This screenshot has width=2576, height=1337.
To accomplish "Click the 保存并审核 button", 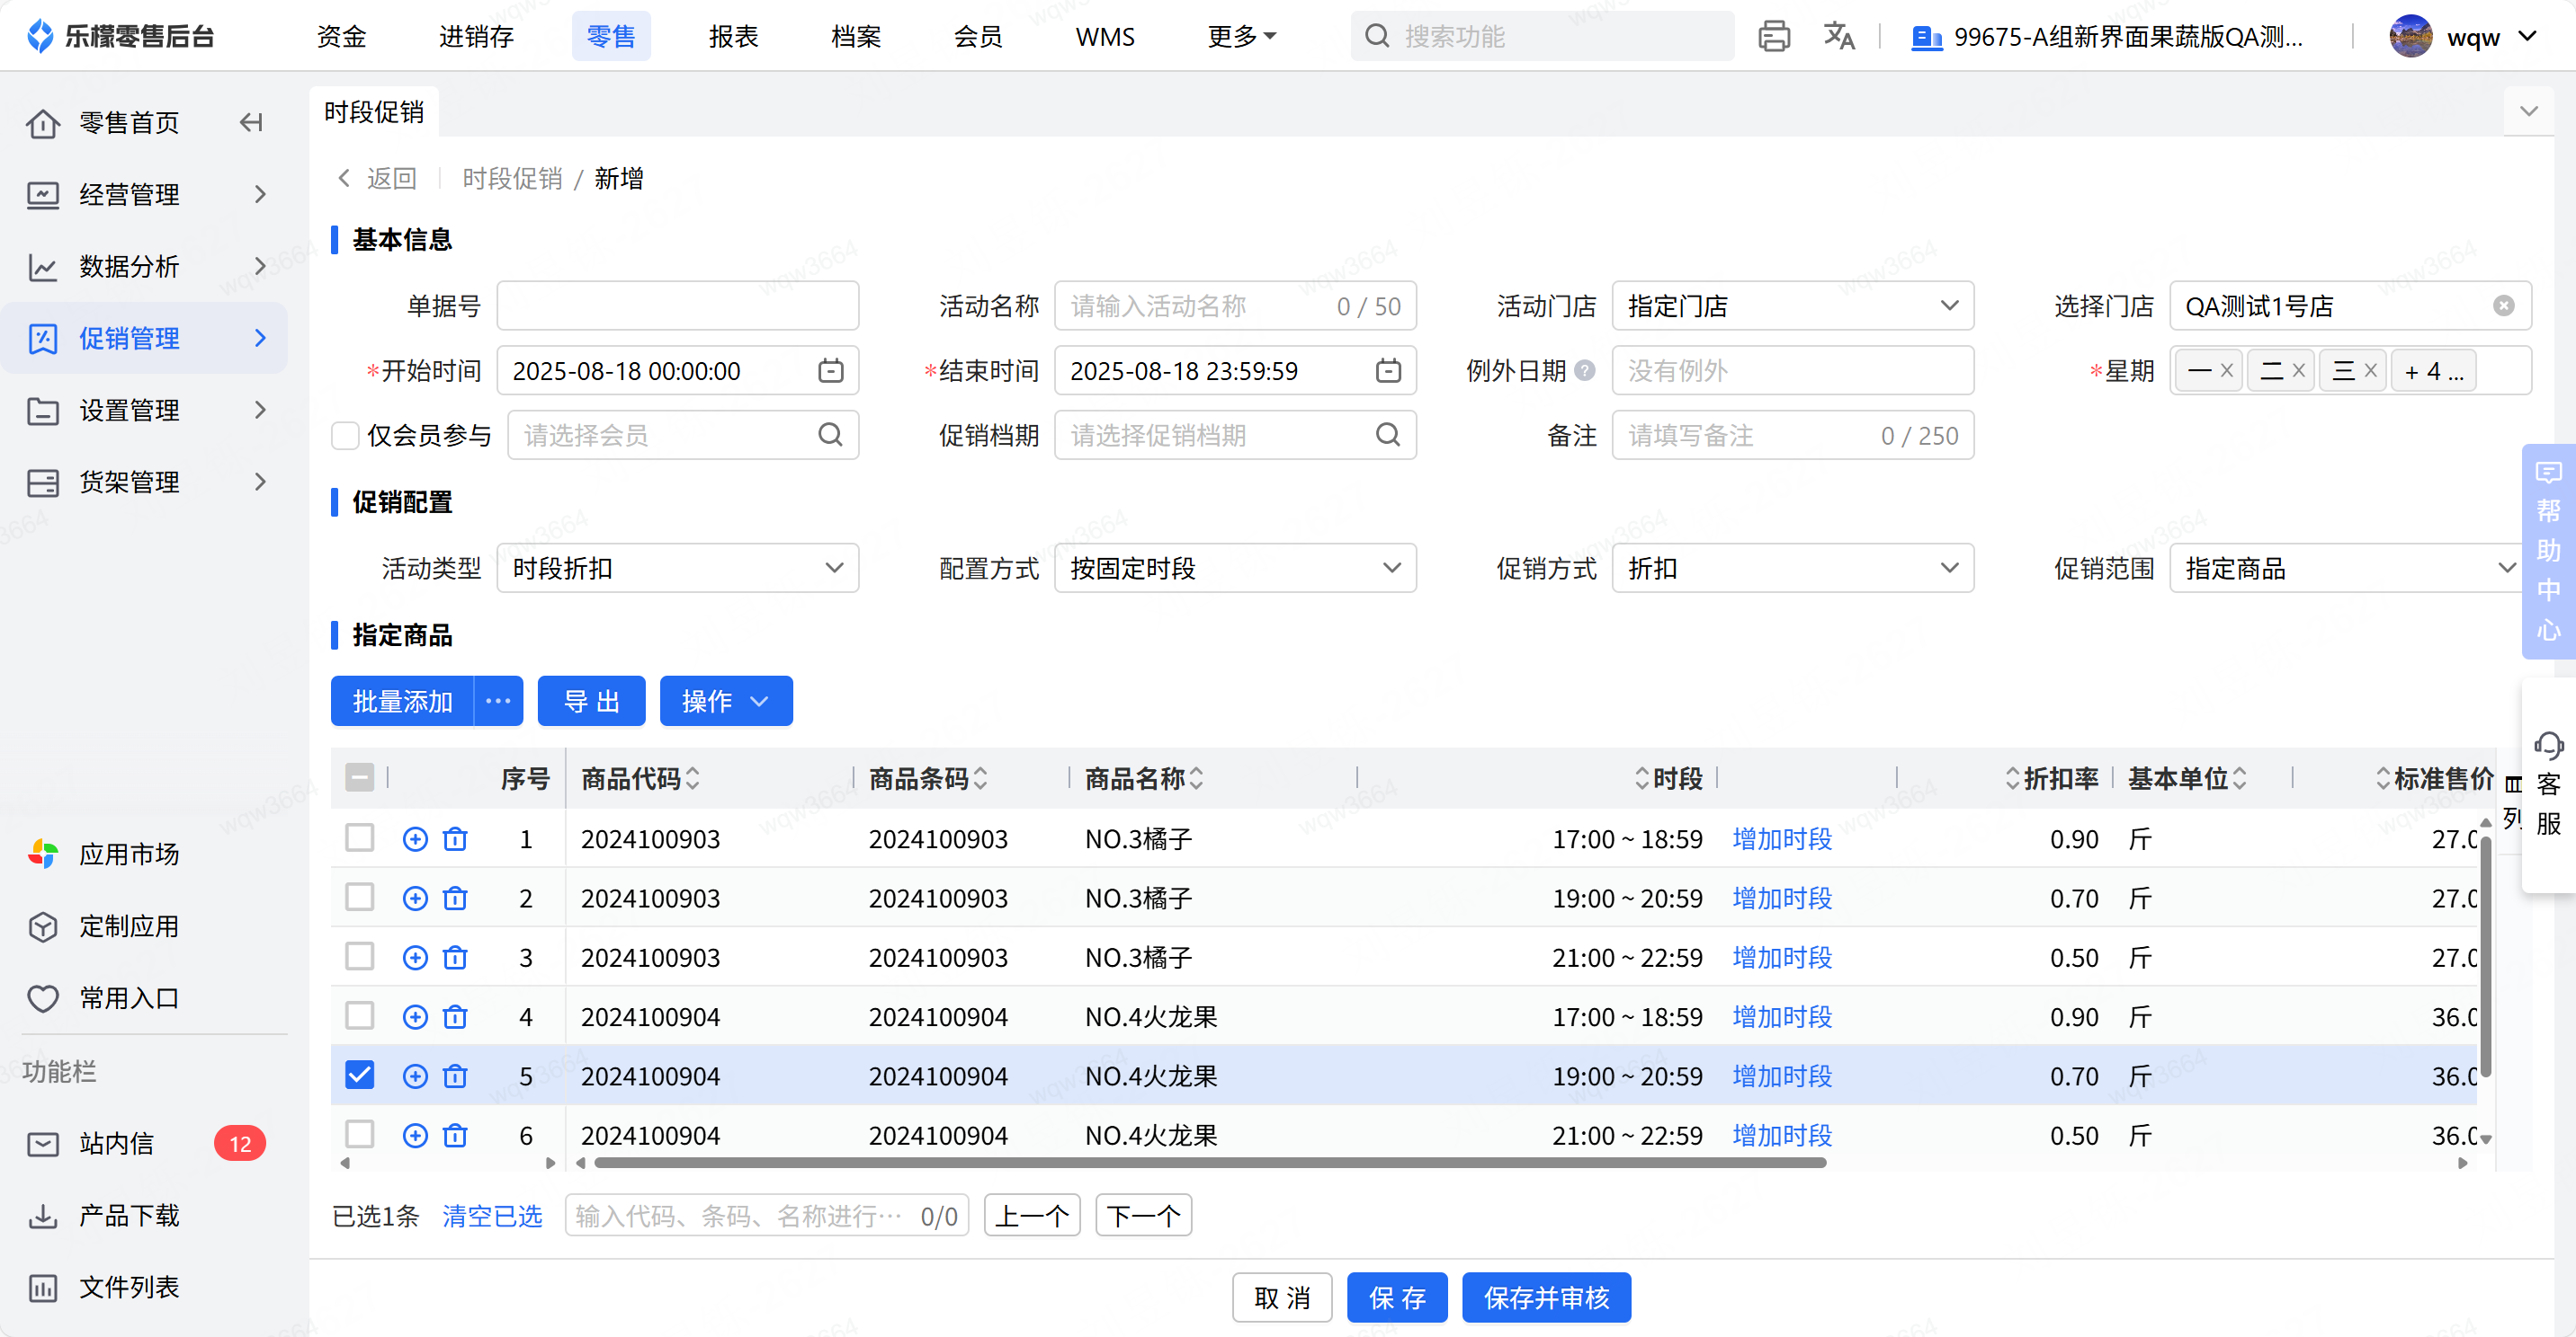I will [x=1546, y=1297].
